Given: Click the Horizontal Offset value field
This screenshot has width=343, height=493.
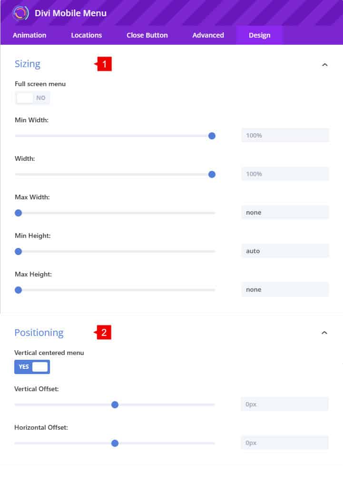Looking at the screenshot, I should click(284, 443).
